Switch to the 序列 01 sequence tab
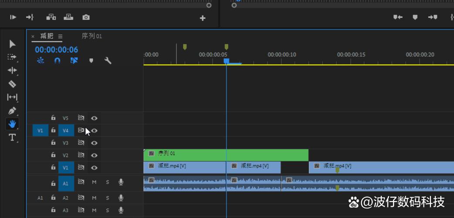The height and width of the screenshot is (218, 454). pos(92,36)
